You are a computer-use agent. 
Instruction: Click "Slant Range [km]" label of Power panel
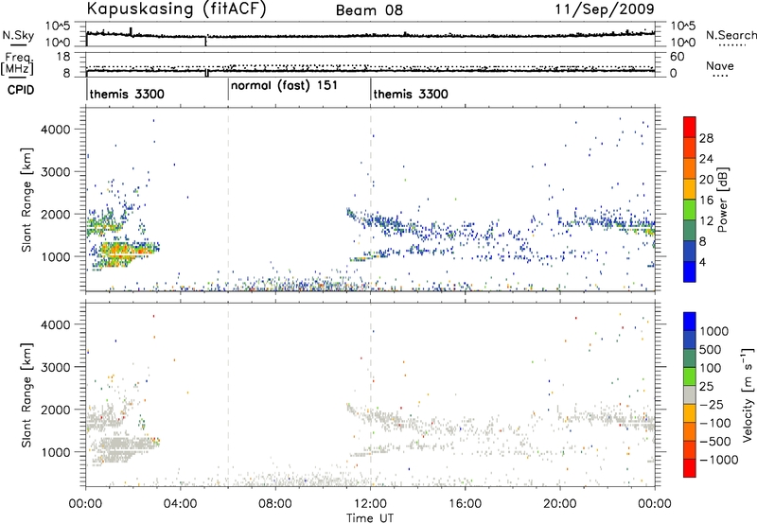(27, 200)
